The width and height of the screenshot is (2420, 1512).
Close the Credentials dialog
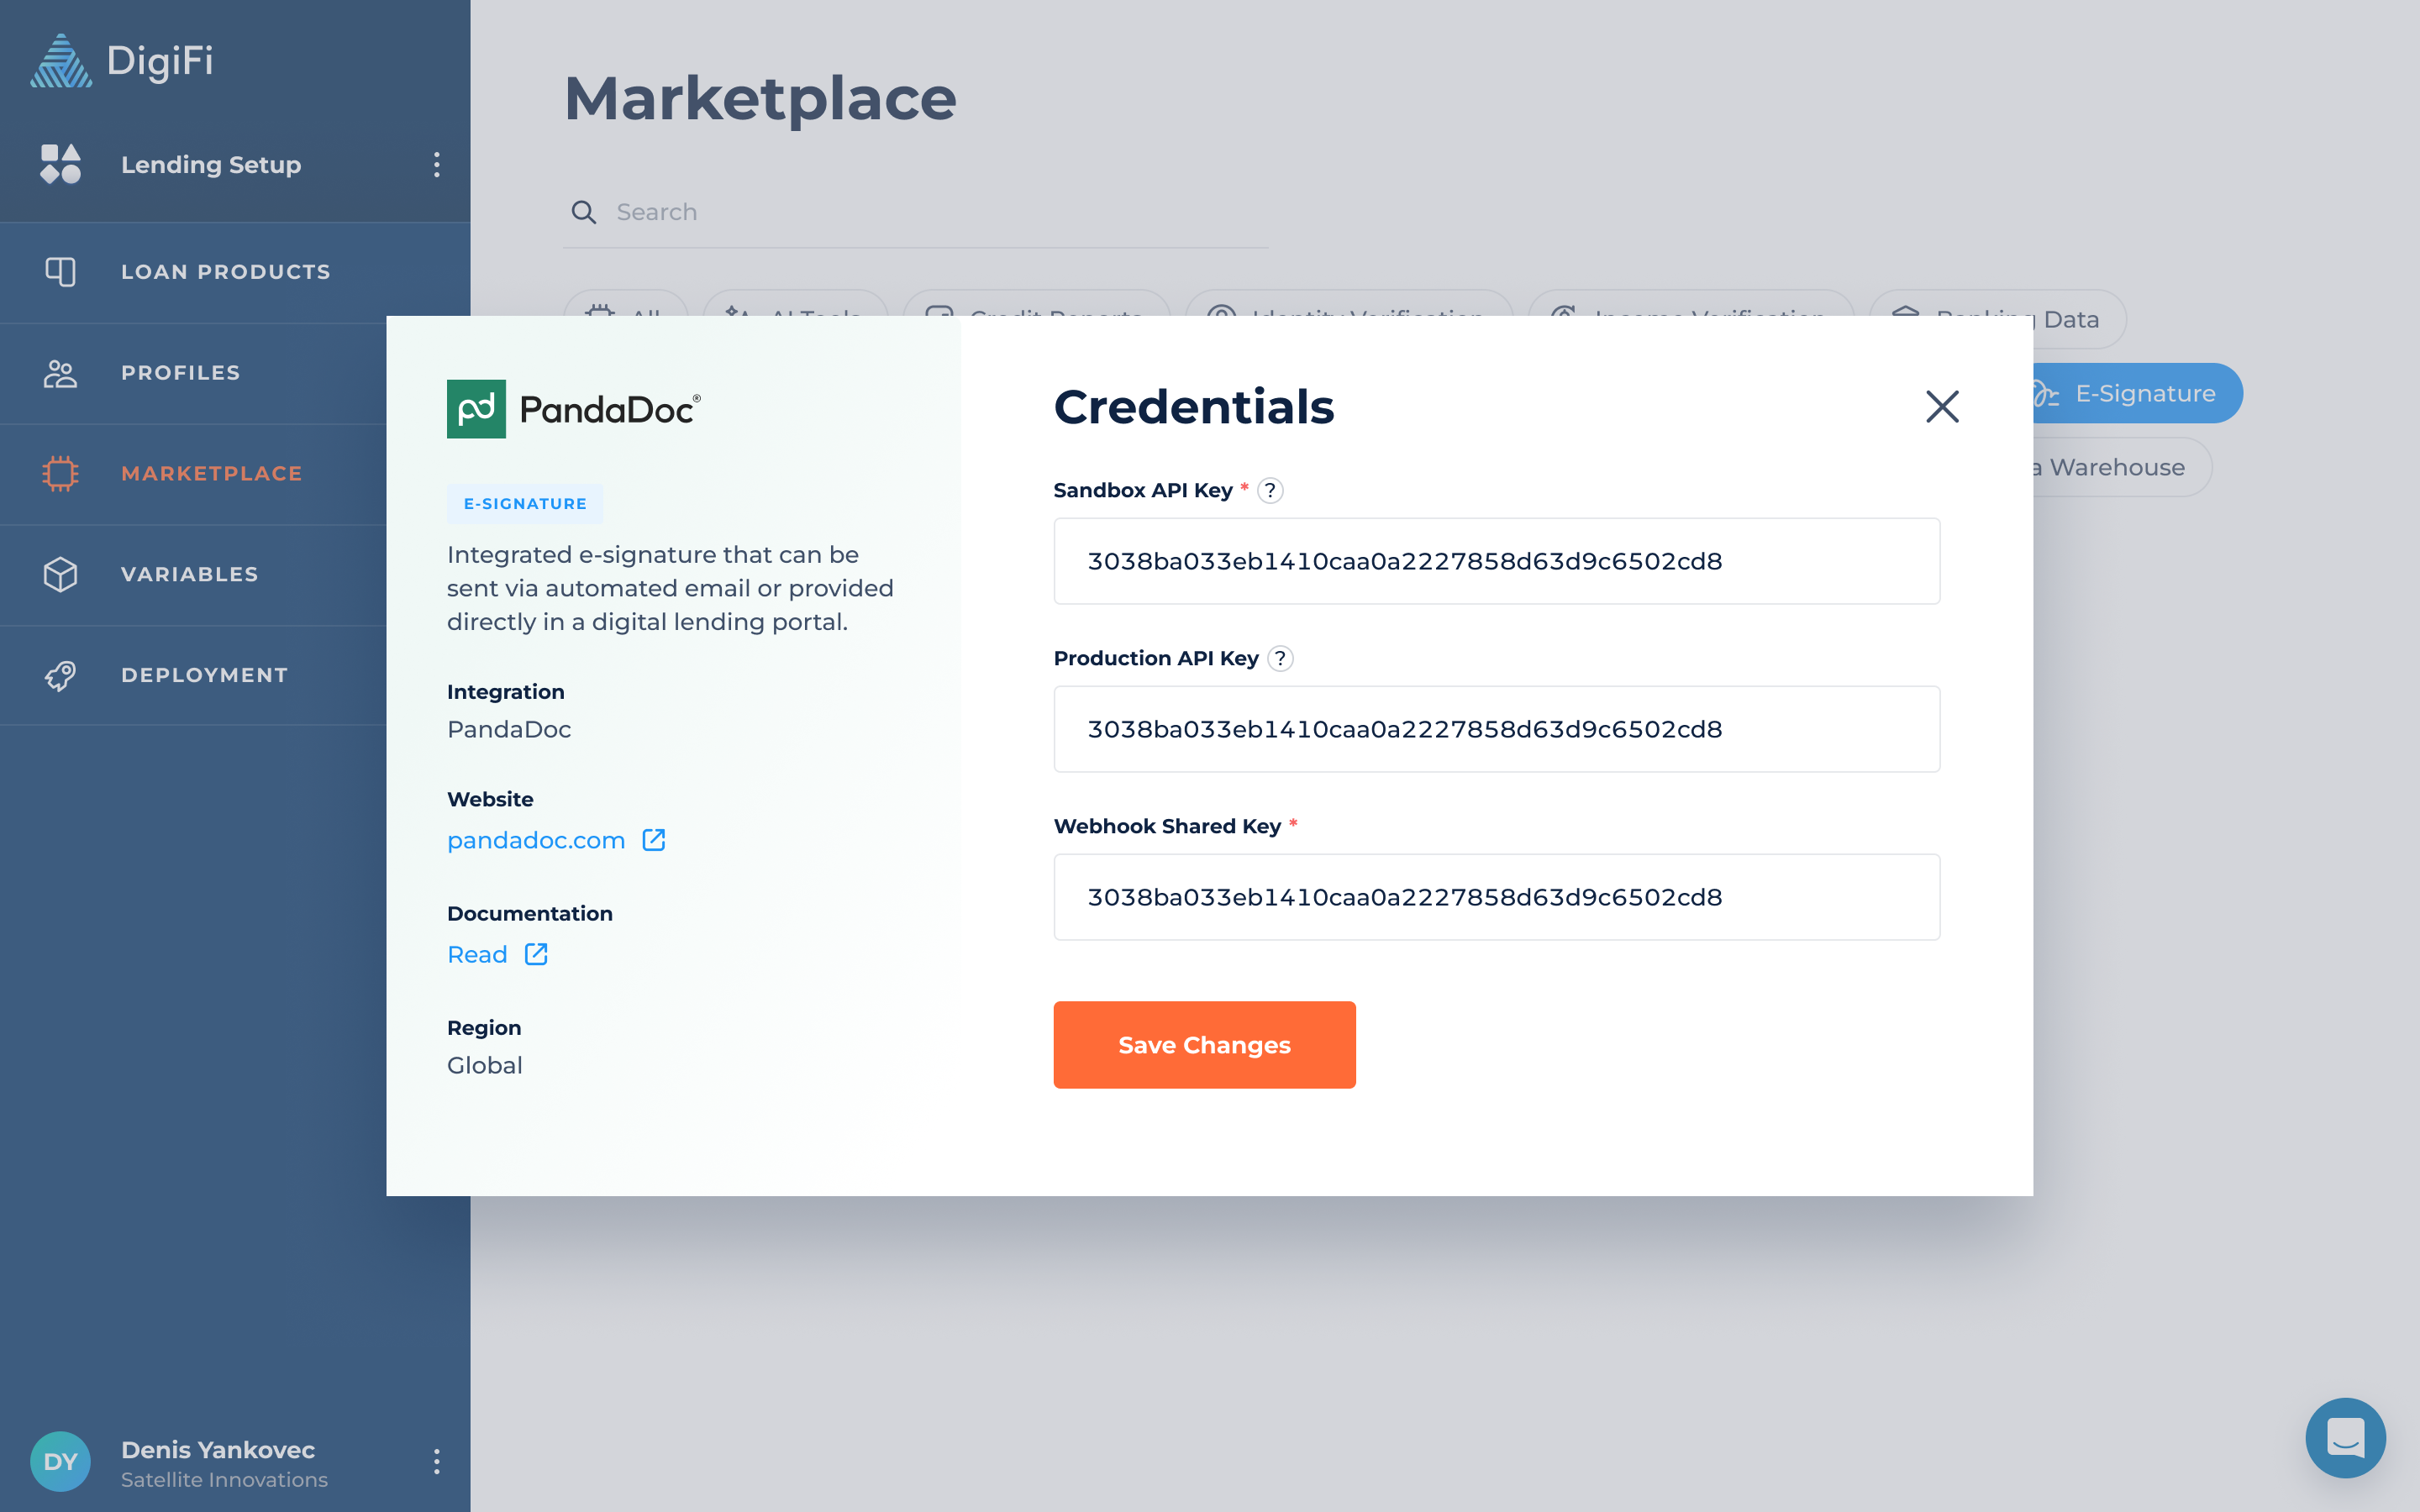(x=1942, y=407)
